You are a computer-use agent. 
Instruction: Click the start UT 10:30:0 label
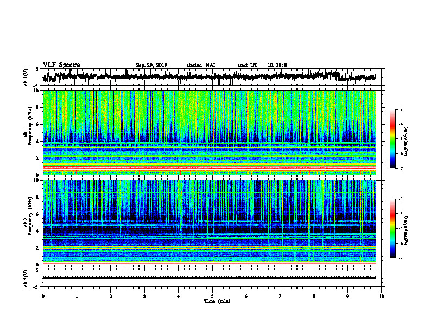pyautogui.click(x=262, y=65)
